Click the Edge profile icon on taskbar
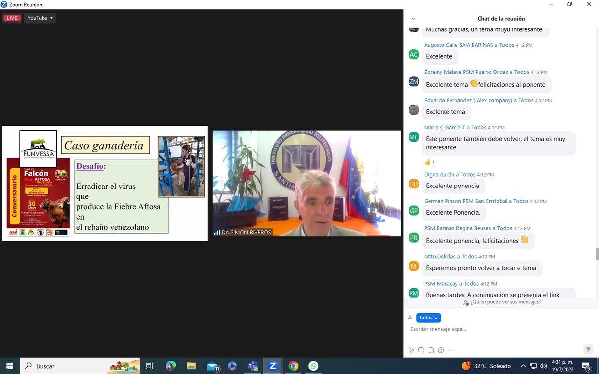The image size is (599, 374). [171, 366]
